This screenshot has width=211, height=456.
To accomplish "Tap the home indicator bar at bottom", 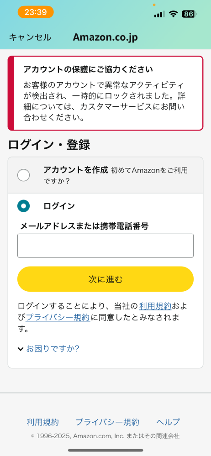I will click(105, 450).
